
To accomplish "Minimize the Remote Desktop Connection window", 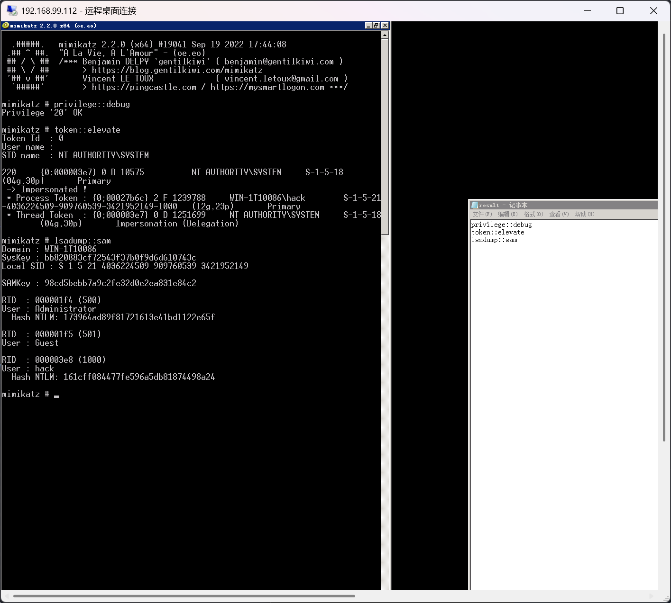I will pyautogui.click(x=587, y=10).
